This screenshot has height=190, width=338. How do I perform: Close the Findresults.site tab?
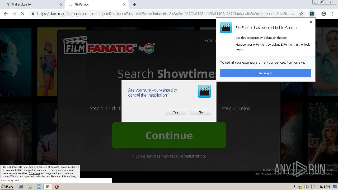click(x=61, y=4)
